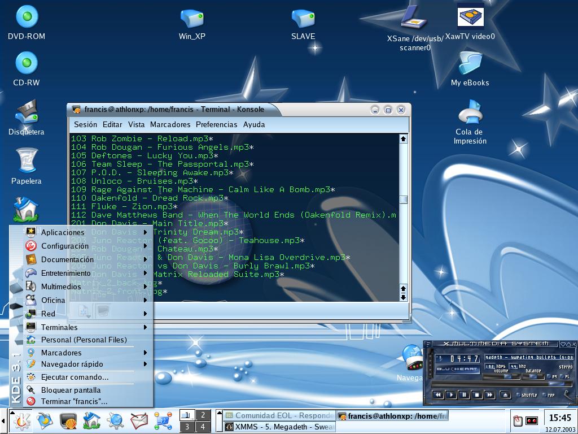The image size is (578, 434).
Task: Click the Win_XP drive icon
Action: (x=191, y=18)
